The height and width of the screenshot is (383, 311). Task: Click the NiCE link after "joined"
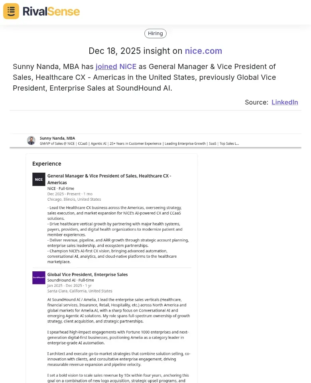pos(128,67)
